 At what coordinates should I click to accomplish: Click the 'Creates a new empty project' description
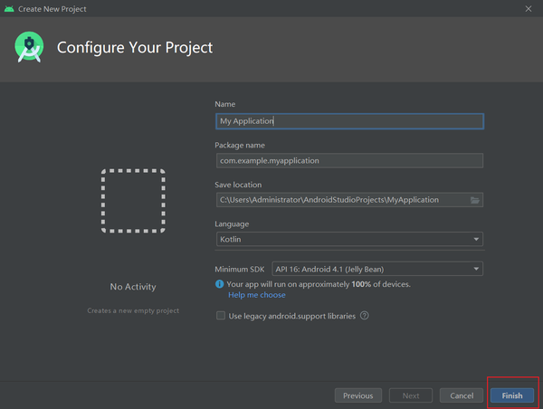click(133, 310)
